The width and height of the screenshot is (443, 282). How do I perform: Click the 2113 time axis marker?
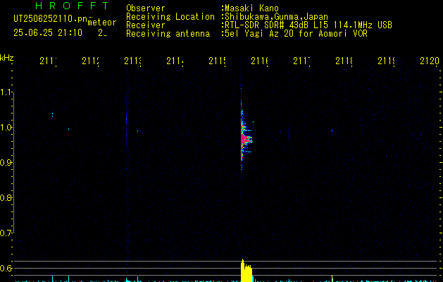click(133, 61)
